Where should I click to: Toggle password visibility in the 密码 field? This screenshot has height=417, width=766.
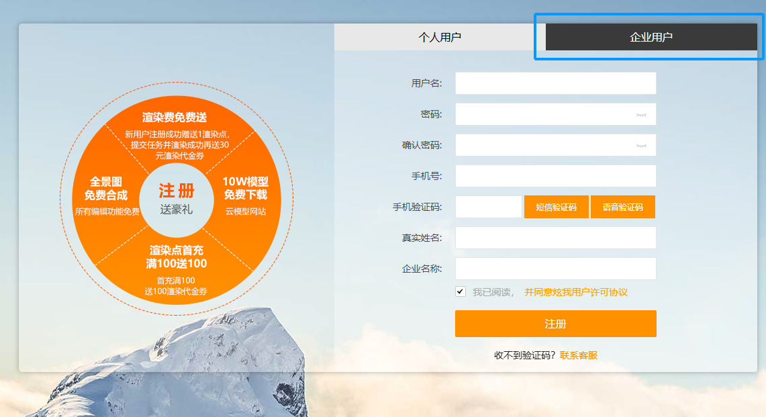click(x=641, y=115)
